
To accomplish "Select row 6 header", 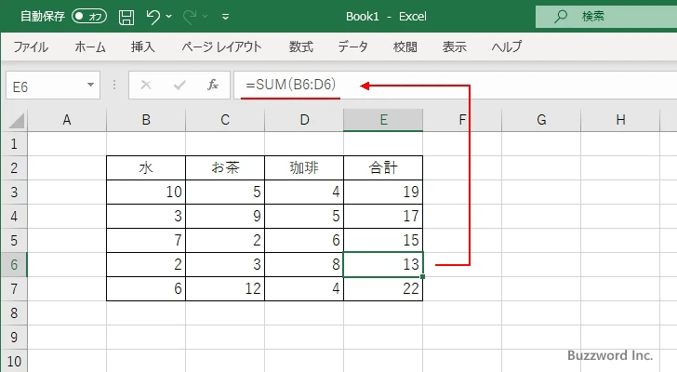I will tap(14, 264).
